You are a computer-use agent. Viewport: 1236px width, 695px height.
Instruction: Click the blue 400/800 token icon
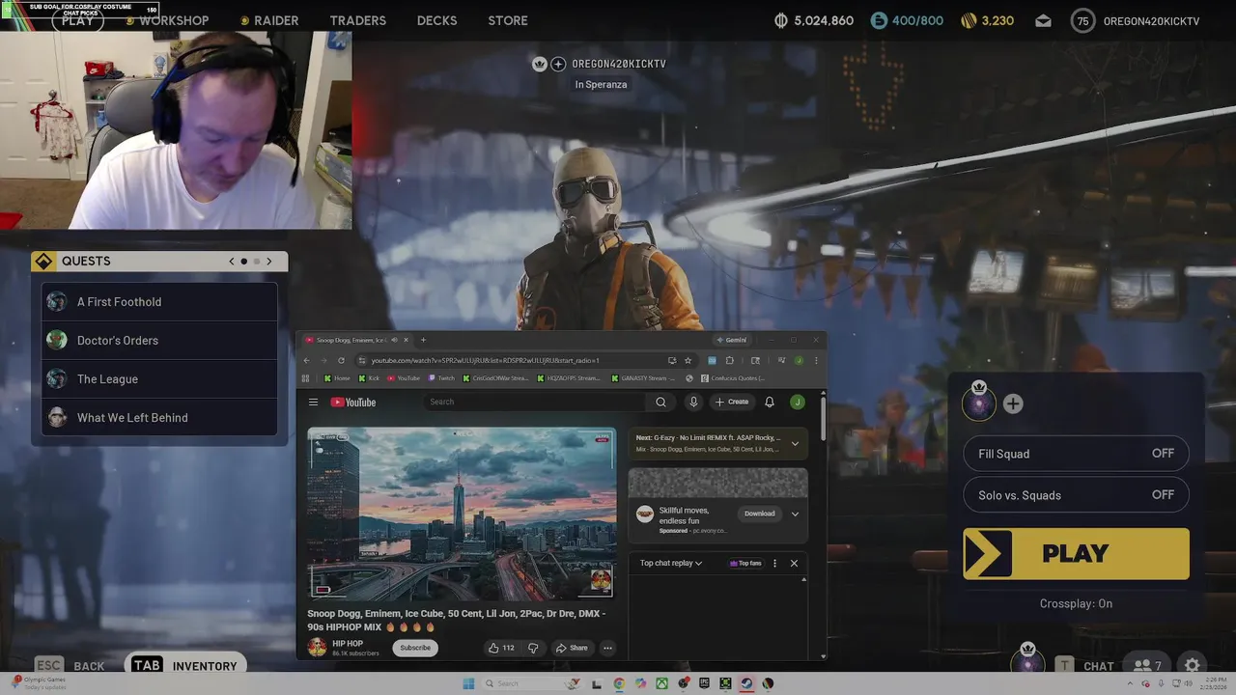click(x=878, y=20)
